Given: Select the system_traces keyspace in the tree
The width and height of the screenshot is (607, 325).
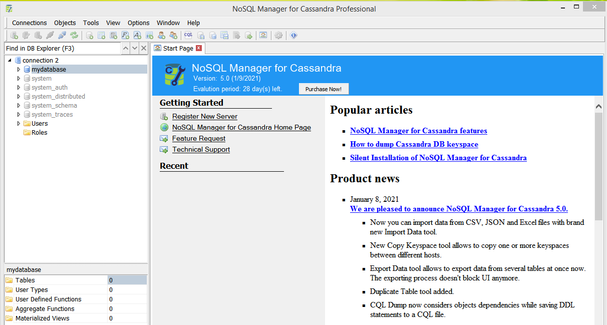Looking at the screenshot, I should (52, 114).
